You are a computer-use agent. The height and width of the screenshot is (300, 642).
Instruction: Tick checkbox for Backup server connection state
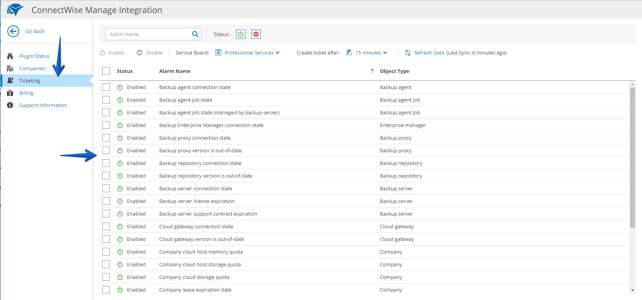pyautogui.click(x=106, y=188)
